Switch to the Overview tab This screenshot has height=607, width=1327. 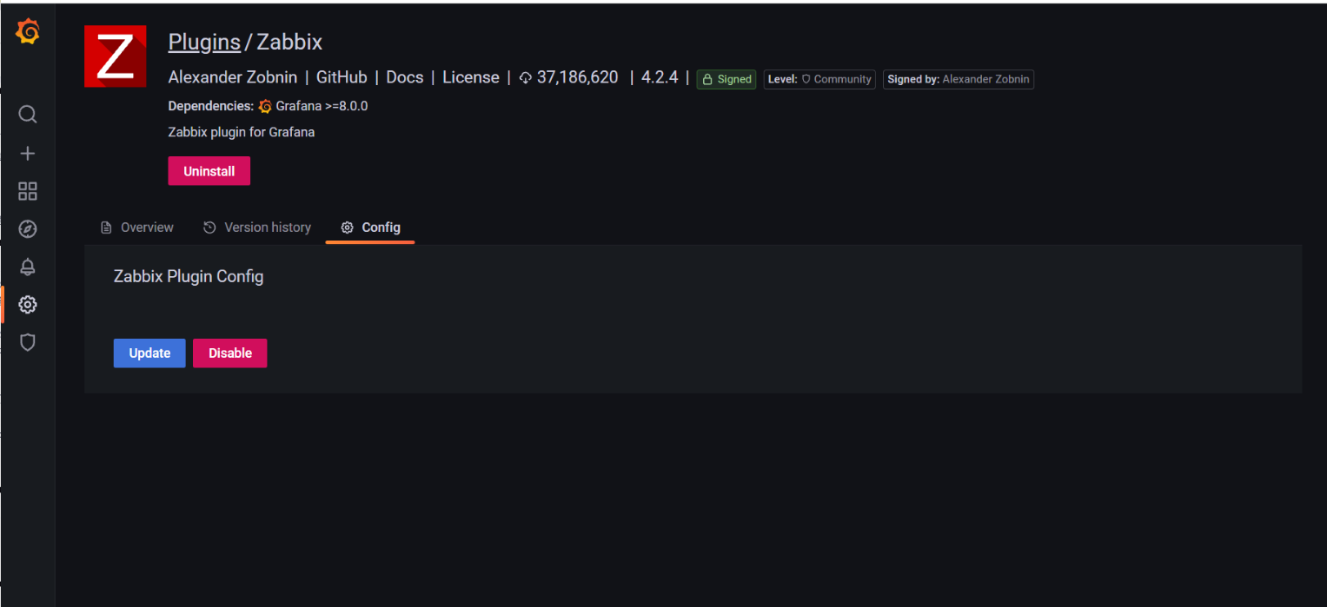137,228
